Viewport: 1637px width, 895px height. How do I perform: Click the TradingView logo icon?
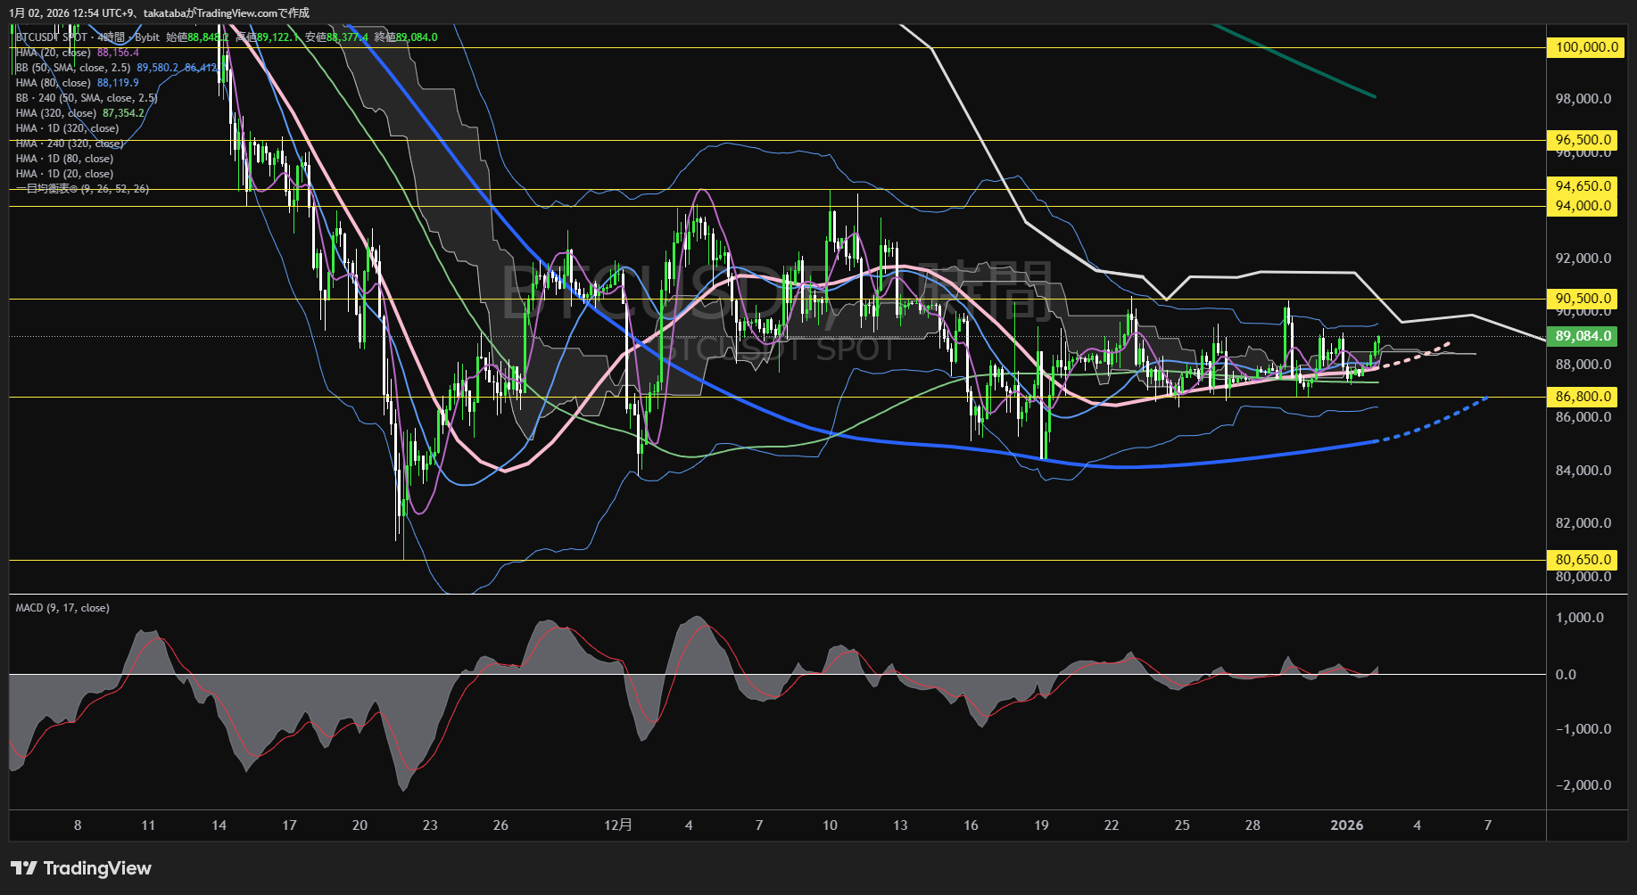[24, 868]
